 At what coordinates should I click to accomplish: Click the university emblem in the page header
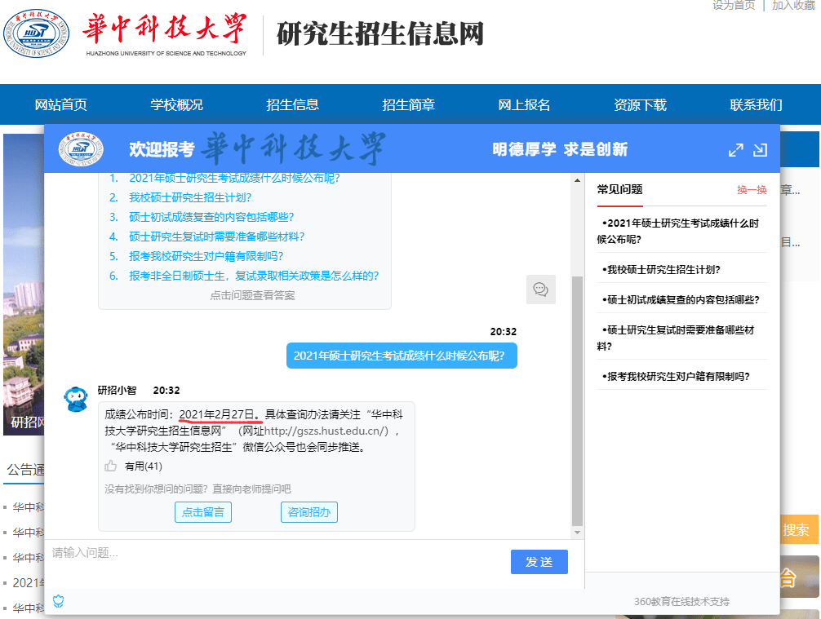pos(36,33)
